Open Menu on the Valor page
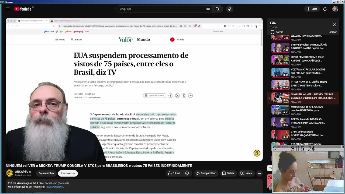Viewport: 345px width, 194px height. [x=60, y=40]
